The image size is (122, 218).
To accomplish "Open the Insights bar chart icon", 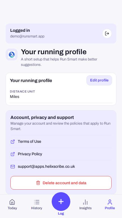I will 85,202.
